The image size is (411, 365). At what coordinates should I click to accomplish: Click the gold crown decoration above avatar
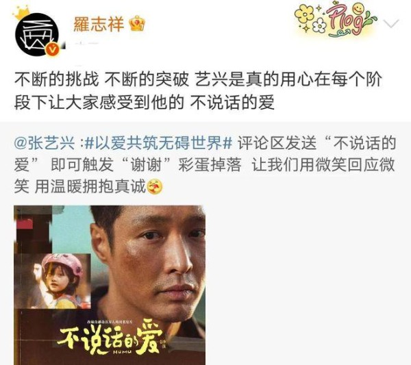[23, 13]
